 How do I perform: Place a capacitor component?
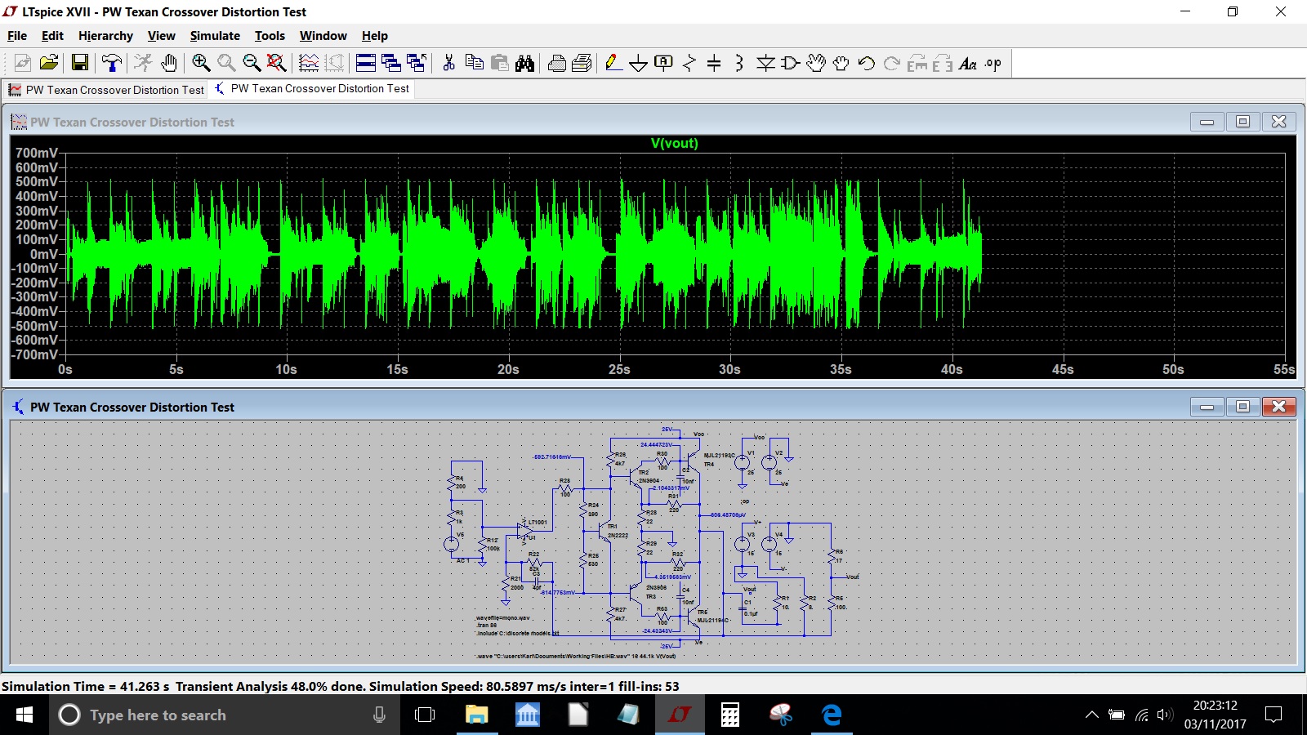click(714, 63)
